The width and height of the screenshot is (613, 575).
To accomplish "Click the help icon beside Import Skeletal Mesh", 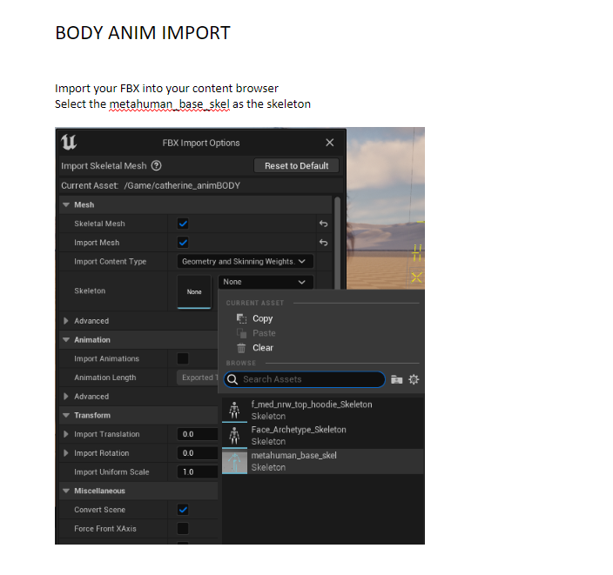I will (157, 165).
